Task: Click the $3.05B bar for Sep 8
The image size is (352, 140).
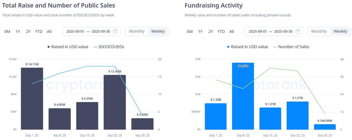Action: (243, 97)
